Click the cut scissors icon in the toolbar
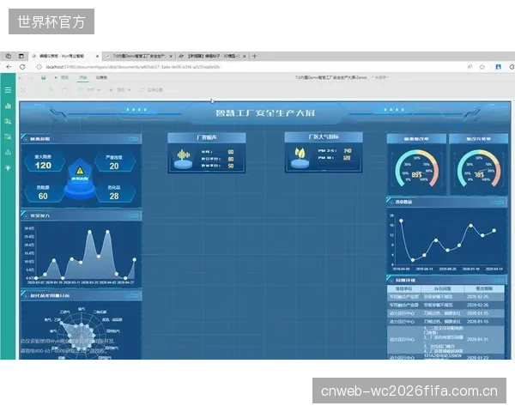The width and height of the screenshot is (515, 412). 23,89
